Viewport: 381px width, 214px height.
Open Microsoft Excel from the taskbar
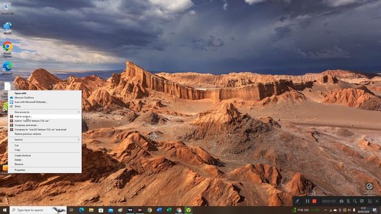pos(169,210)
